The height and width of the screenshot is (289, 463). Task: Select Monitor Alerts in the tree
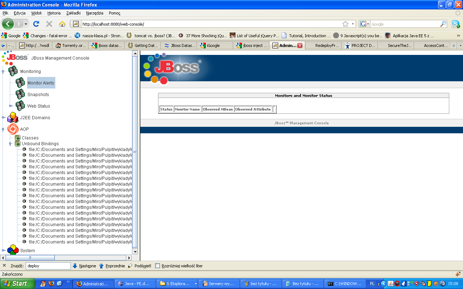(x=41, y=83)
